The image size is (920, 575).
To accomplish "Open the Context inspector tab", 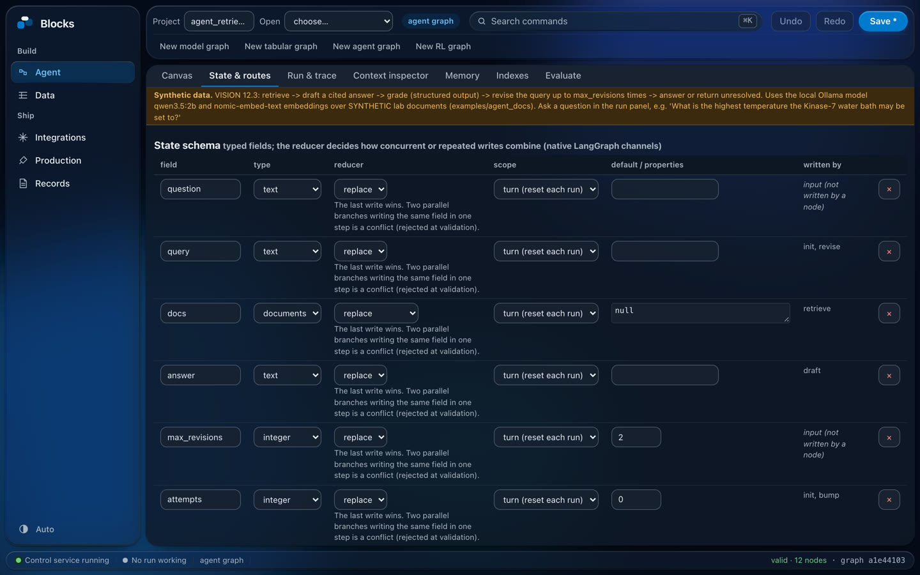I will tap(391, 75).
